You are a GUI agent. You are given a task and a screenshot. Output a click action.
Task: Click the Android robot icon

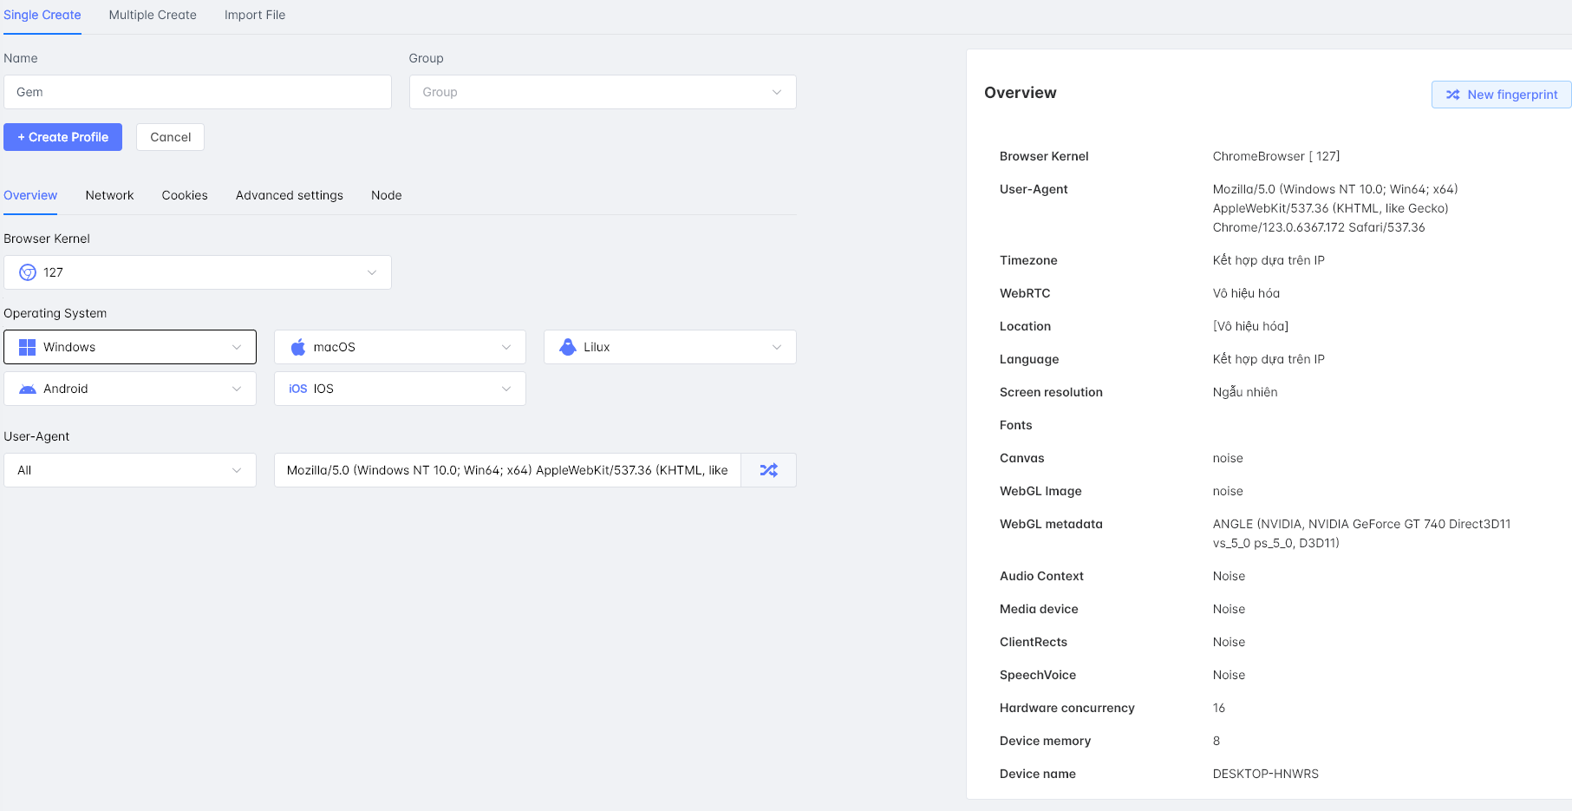[28, 389]
